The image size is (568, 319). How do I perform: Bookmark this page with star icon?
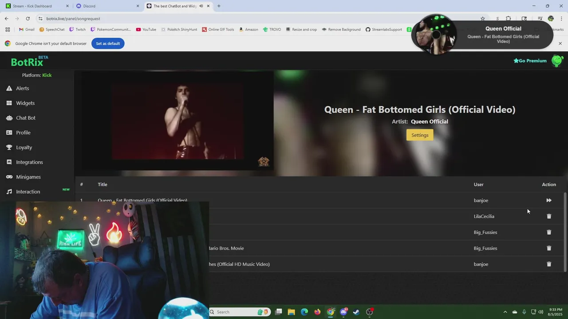[483, 19]
